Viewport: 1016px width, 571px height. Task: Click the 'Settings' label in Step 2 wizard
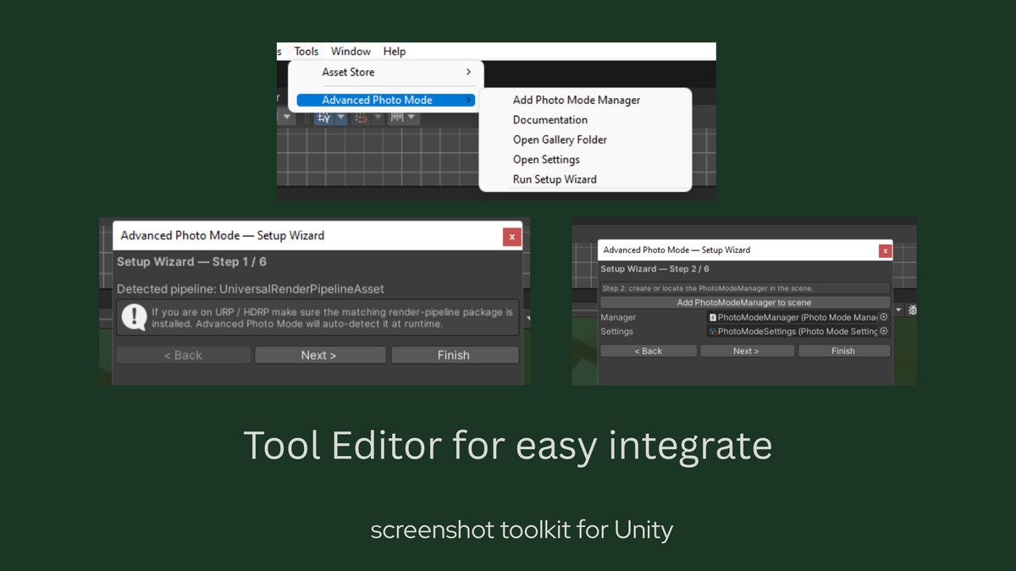617,332
